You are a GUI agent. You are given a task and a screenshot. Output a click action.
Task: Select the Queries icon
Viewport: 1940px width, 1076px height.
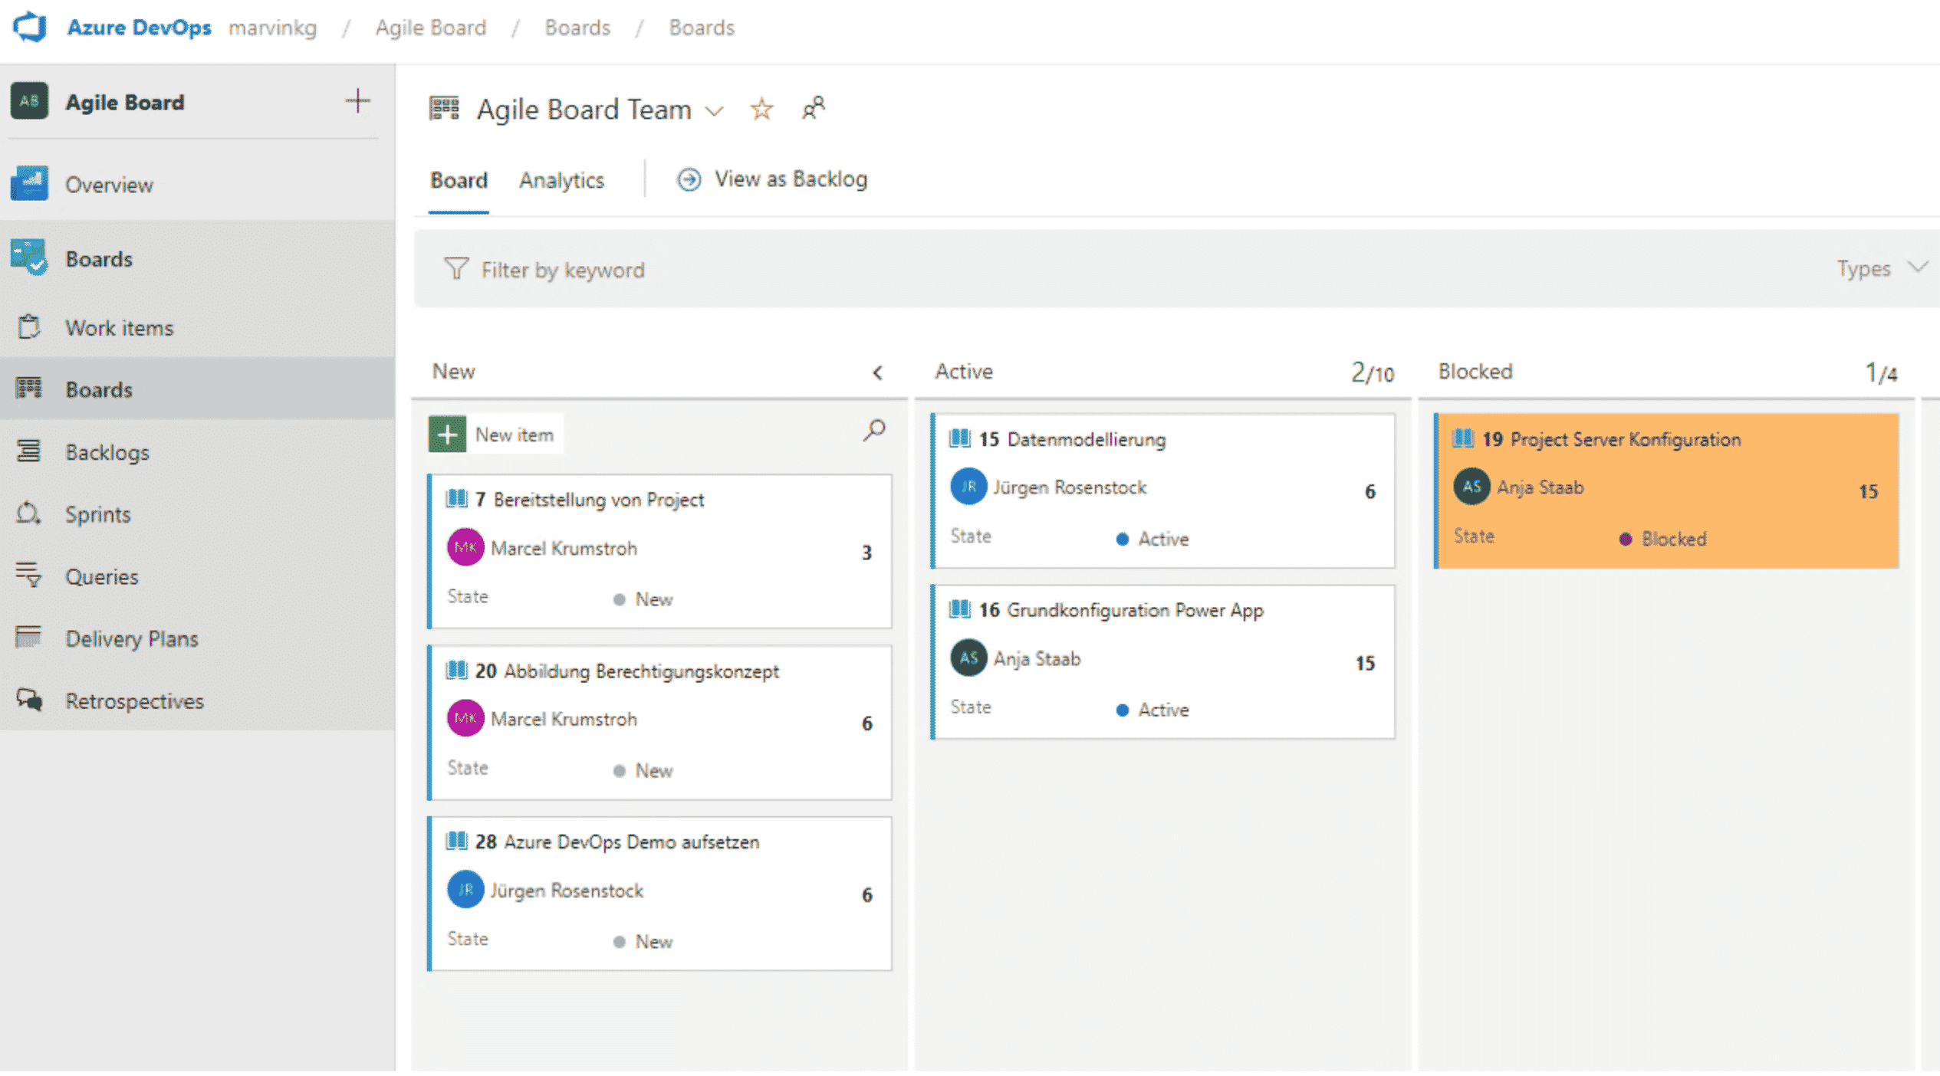pyautogui.click(x=29, y=576)
